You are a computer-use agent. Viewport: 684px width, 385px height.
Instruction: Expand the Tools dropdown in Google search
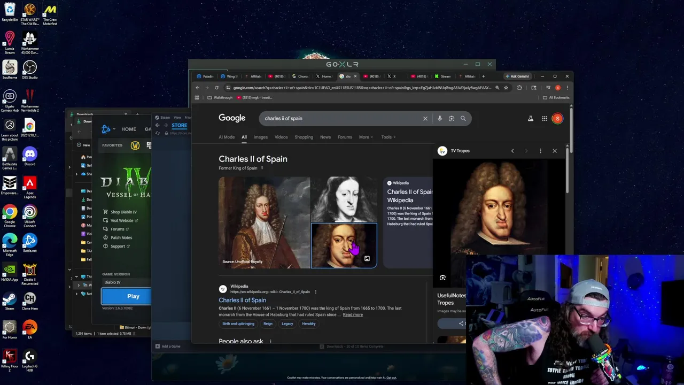tap(388, 137)
